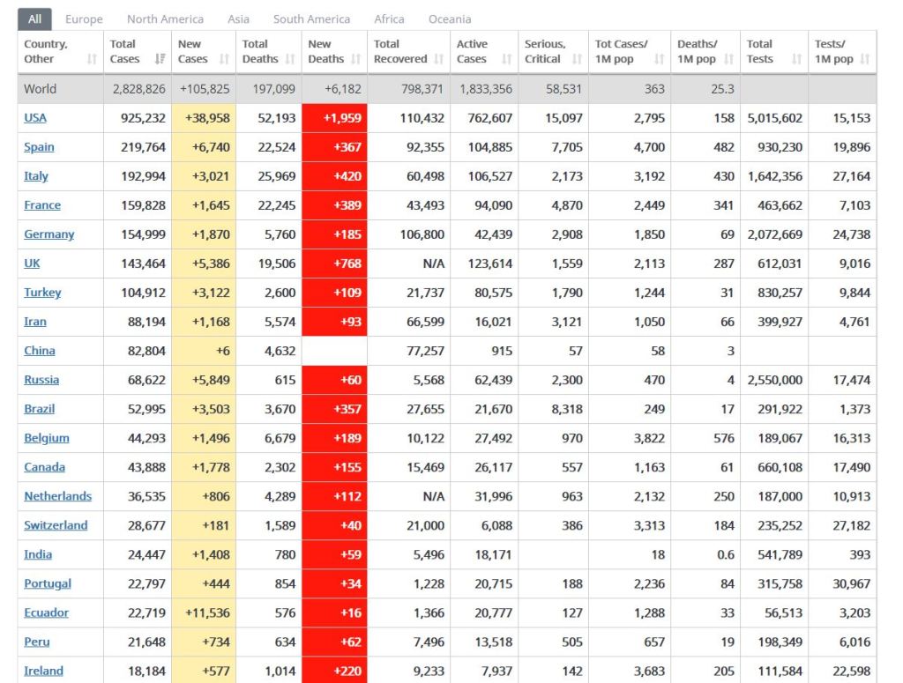Sort by New Deaths column icon
The height and width of the screenshot is (683, 903).
click(356, 59)
